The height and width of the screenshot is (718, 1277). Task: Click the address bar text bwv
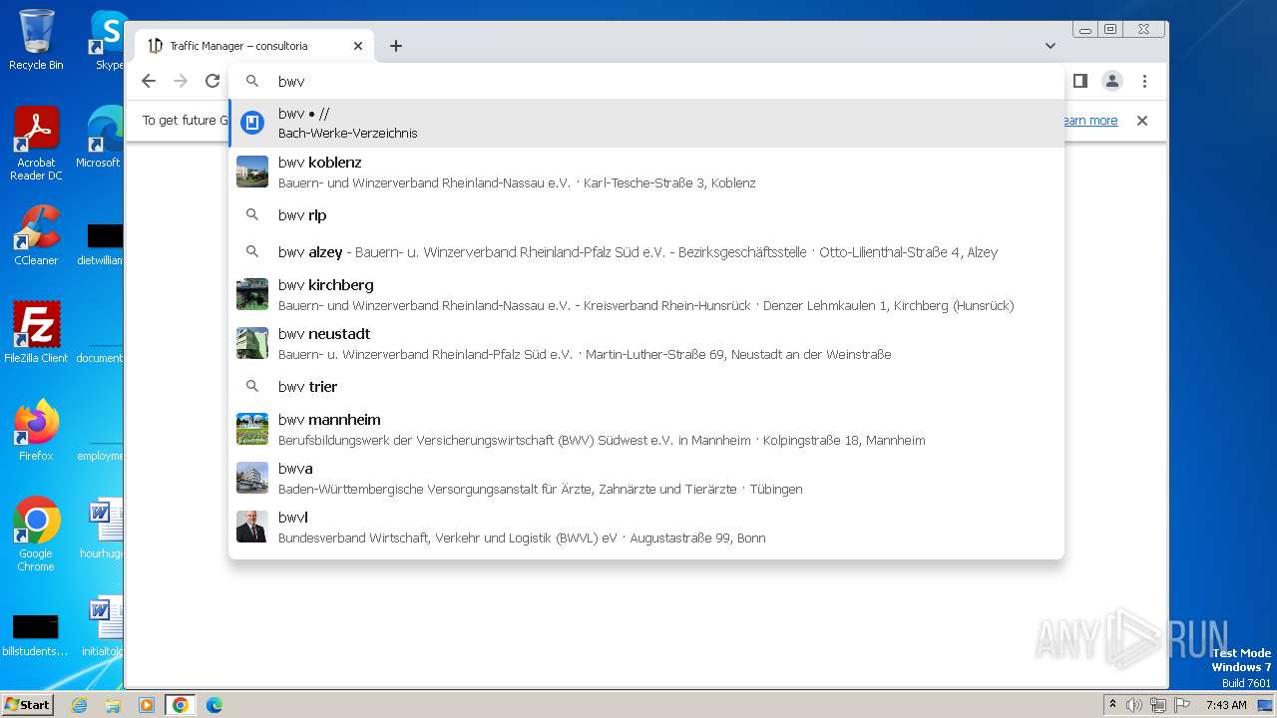click(x=291, y=81)
